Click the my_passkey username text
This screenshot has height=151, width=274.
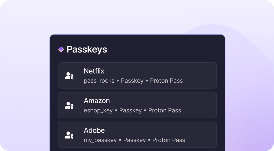pos(100,140)
